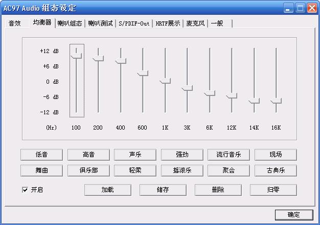Click the 1K slider thumb

point(165,81)
